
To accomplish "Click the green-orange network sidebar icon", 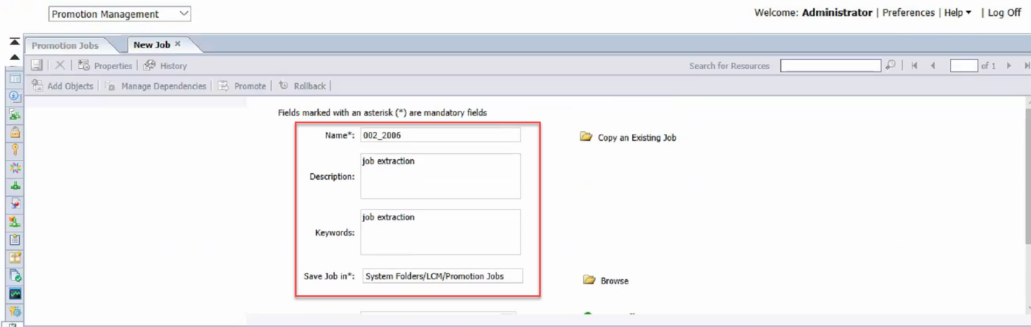I will [15, 222].
